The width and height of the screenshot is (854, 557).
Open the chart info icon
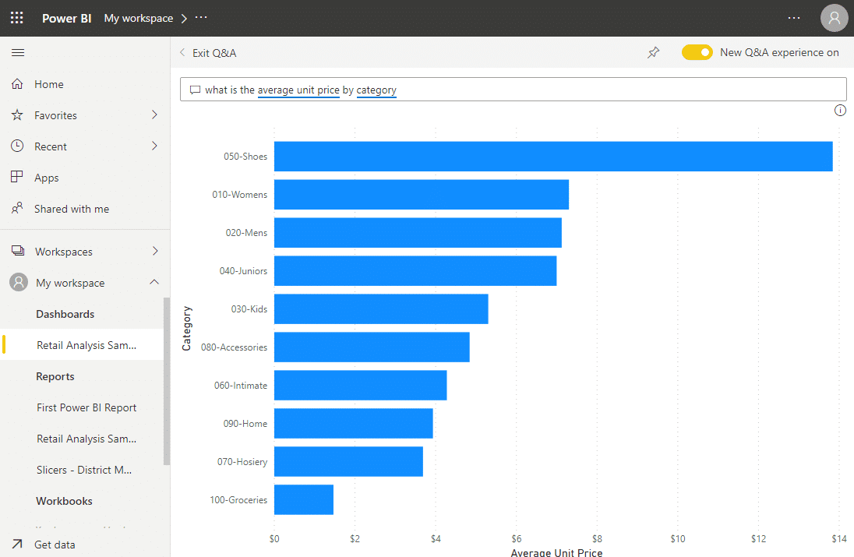pos(840,110)
